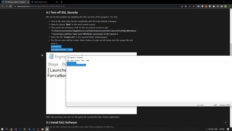Open the Help menu in Notepad
232x131 pixels.
[x=87, y=61]
